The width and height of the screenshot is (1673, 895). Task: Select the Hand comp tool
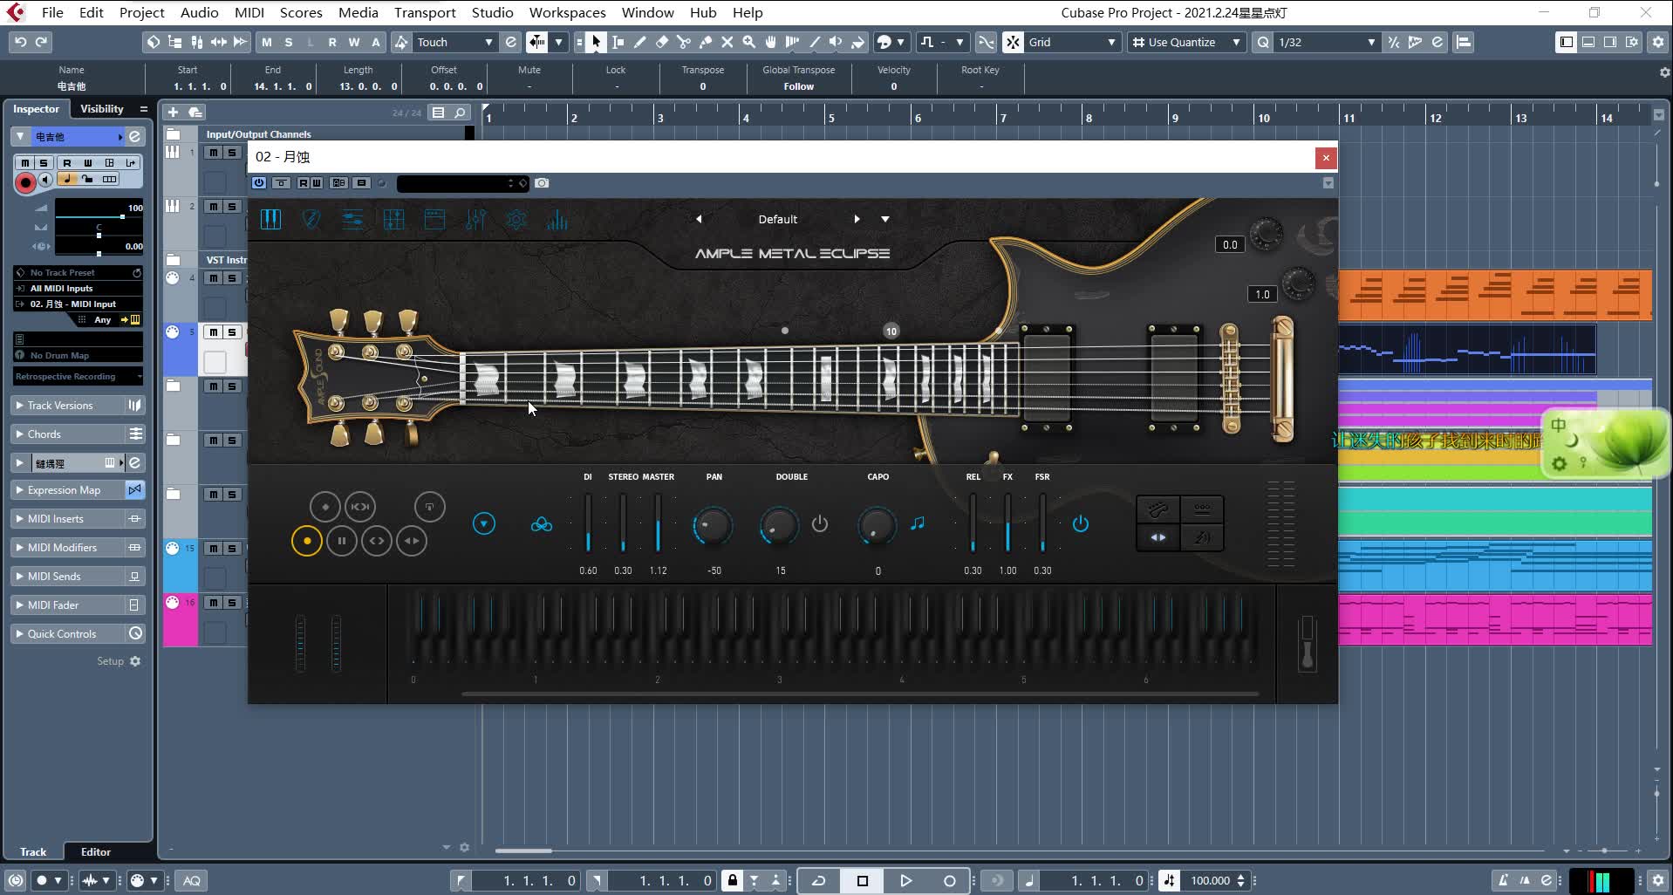click(x=771, y=42)
